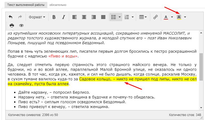
Task: Apply numbered list
Action: 127,17
